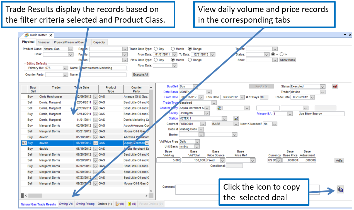Choose Range for Flow Date Type
Viewport: 354px width, 210px height.
pyautogui.click(x=190, y=60)
